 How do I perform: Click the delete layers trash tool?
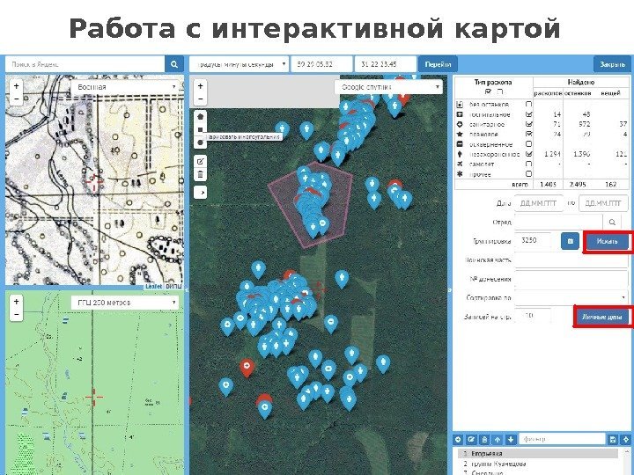pyautogui.click(x=201, y=174)
